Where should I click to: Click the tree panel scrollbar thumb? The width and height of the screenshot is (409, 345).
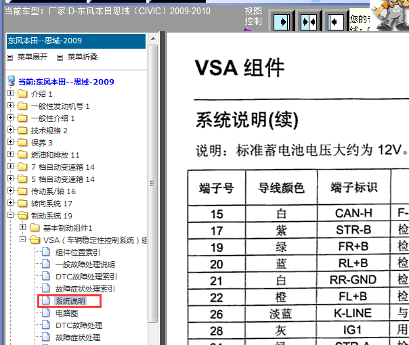pyautogui.click(x=153, y=183)
